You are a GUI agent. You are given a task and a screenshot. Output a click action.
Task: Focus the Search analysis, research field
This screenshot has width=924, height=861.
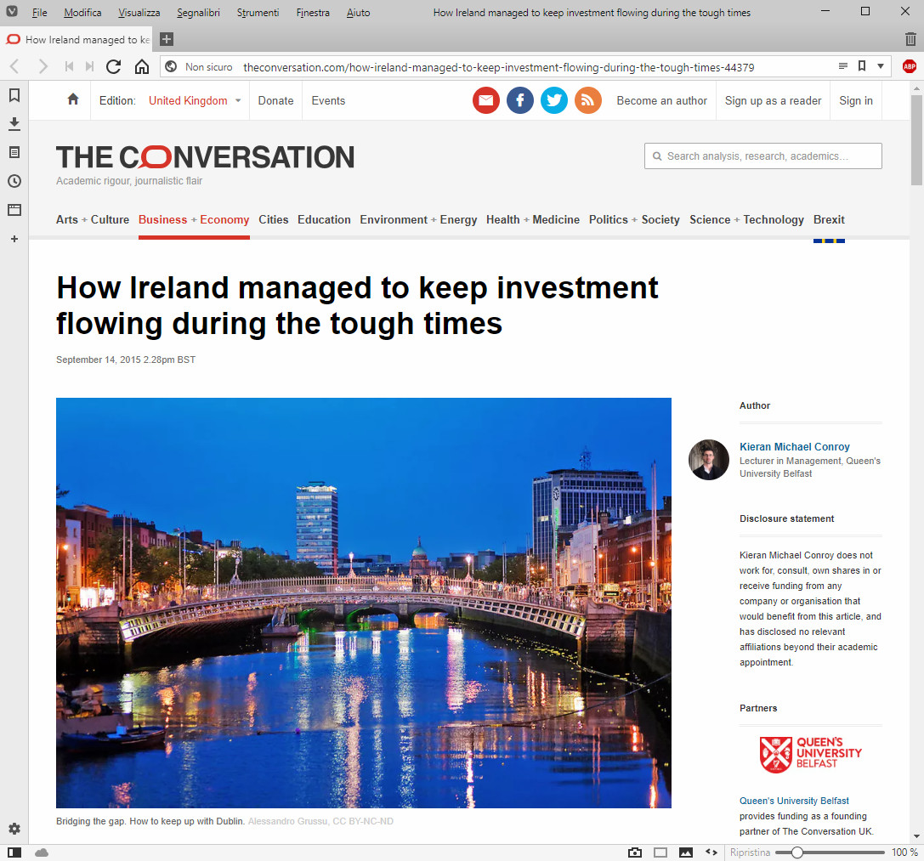(763, 156)
